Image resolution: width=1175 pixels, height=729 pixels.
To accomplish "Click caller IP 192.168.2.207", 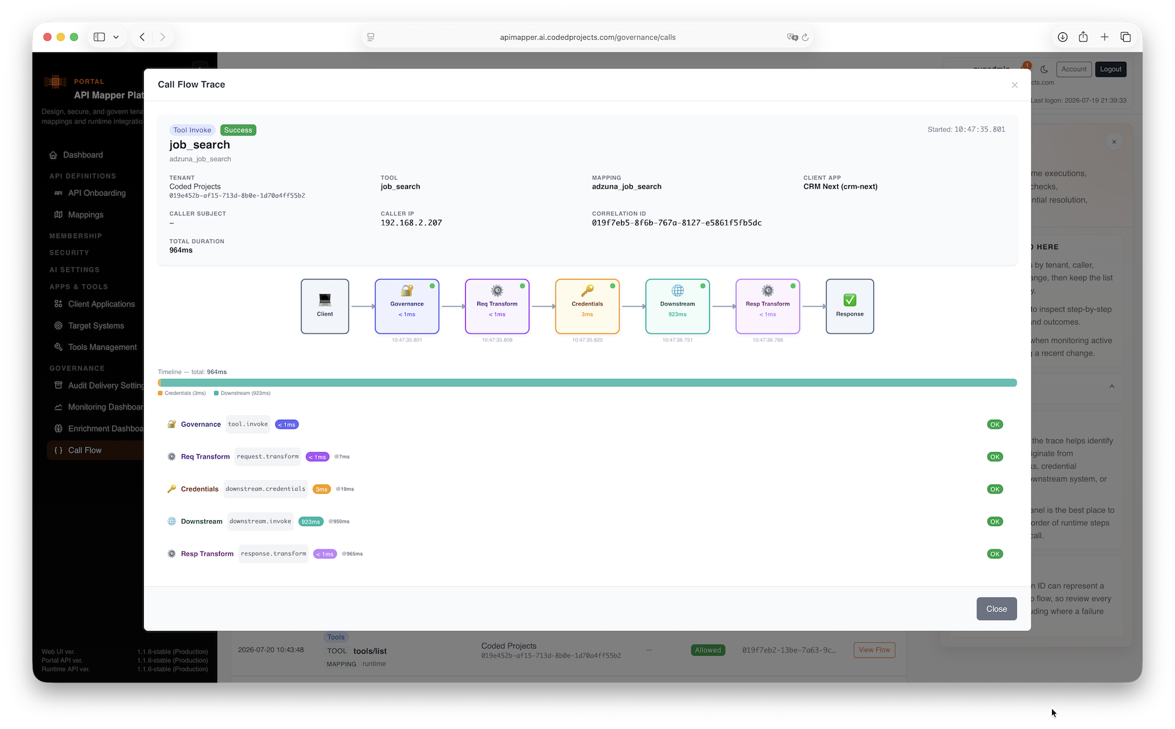I will click(411, 223).
